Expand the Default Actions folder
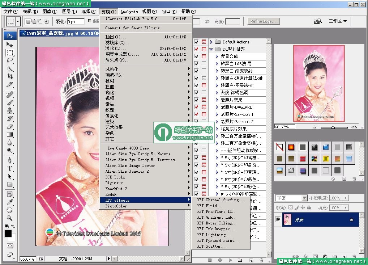The image size is (368, 265). click(211, 42)
